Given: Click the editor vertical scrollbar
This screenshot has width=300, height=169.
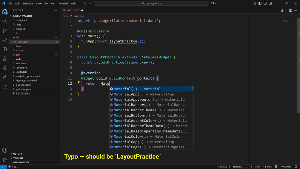Looking at the screenshot, I should click(299, 65).
